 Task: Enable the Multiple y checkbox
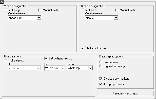(5, 10)
